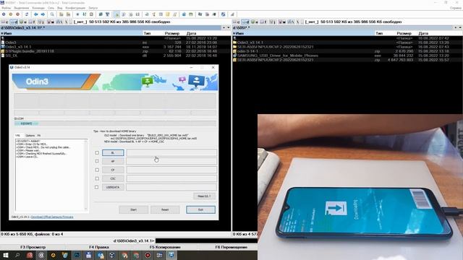The image size is (463, 260).
Task: Open the Запуск menu
Action: click(x=93, y=8)
